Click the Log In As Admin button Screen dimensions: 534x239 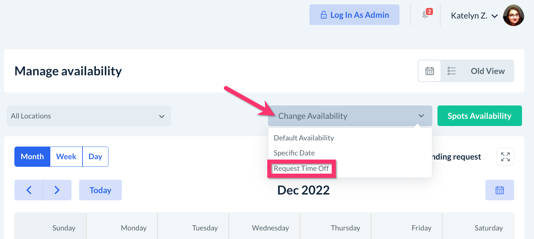[x=354, y=15]
